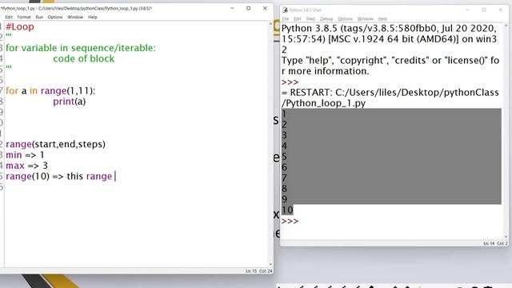
Task: Open the Options menu in the Python Shell
Action: 345,19
